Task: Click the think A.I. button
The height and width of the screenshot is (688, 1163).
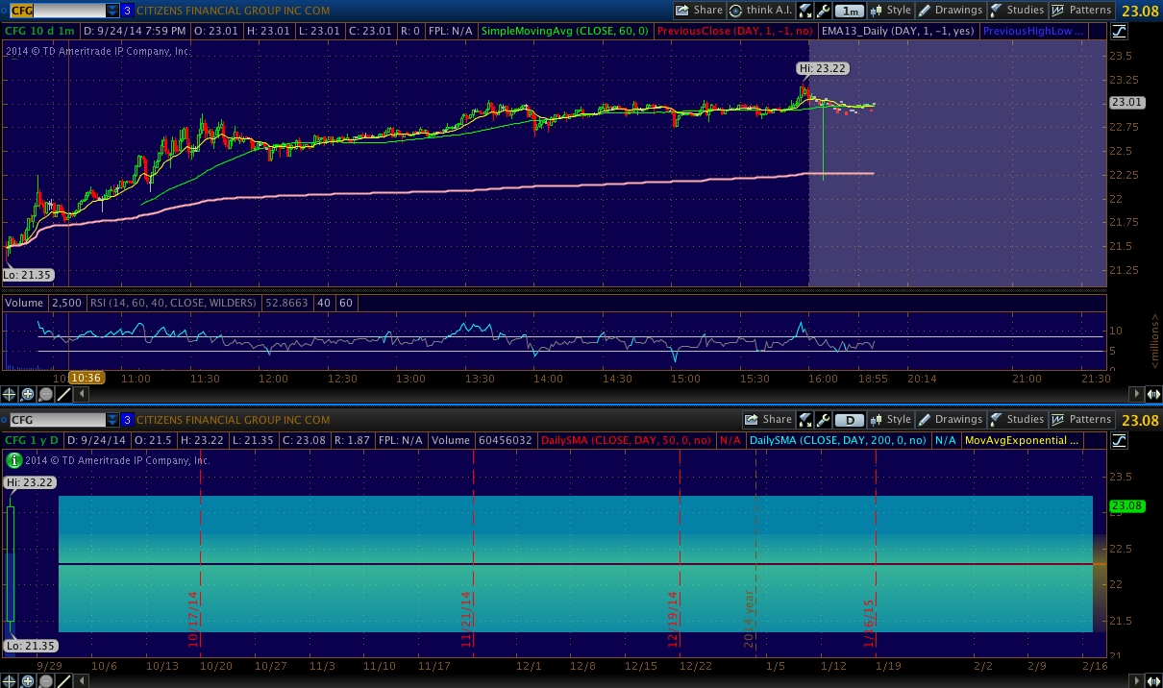Action: coord(760,11)
